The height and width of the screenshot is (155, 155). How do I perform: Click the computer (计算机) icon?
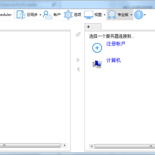97,64
